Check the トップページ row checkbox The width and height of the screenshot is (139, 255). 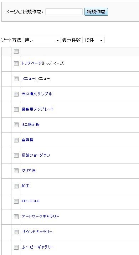click(16, 64)
